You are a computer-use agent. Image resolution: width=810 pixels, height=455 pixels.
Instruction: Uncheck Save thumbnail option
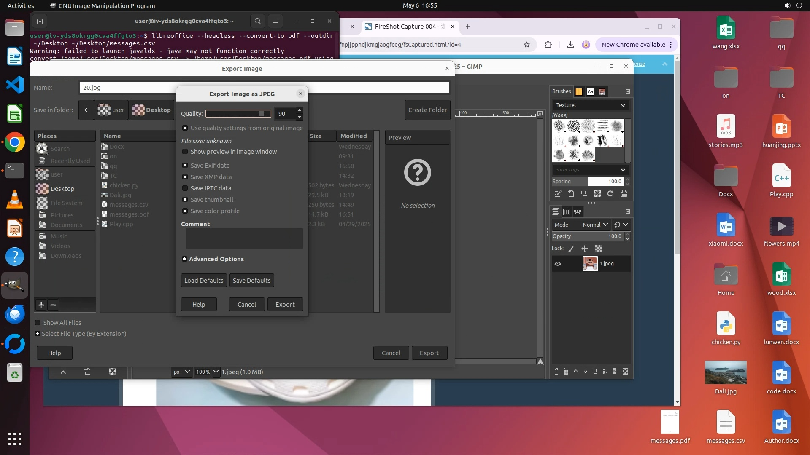pos(185,200)
